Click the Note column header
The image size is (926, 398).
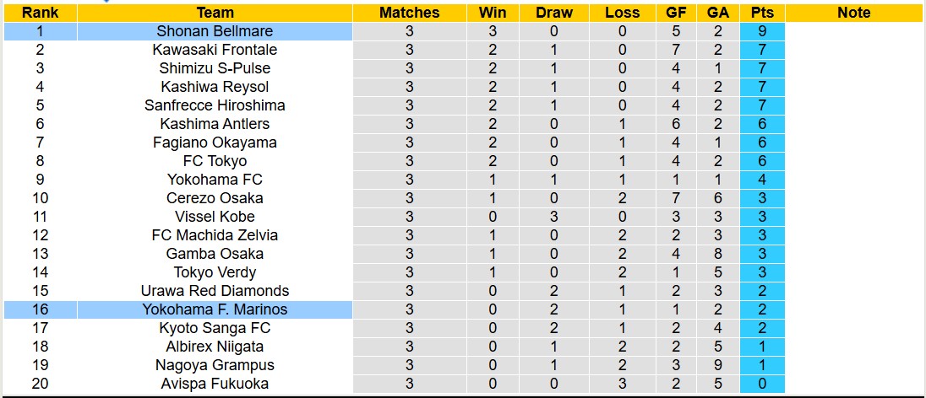pos(853,13)
